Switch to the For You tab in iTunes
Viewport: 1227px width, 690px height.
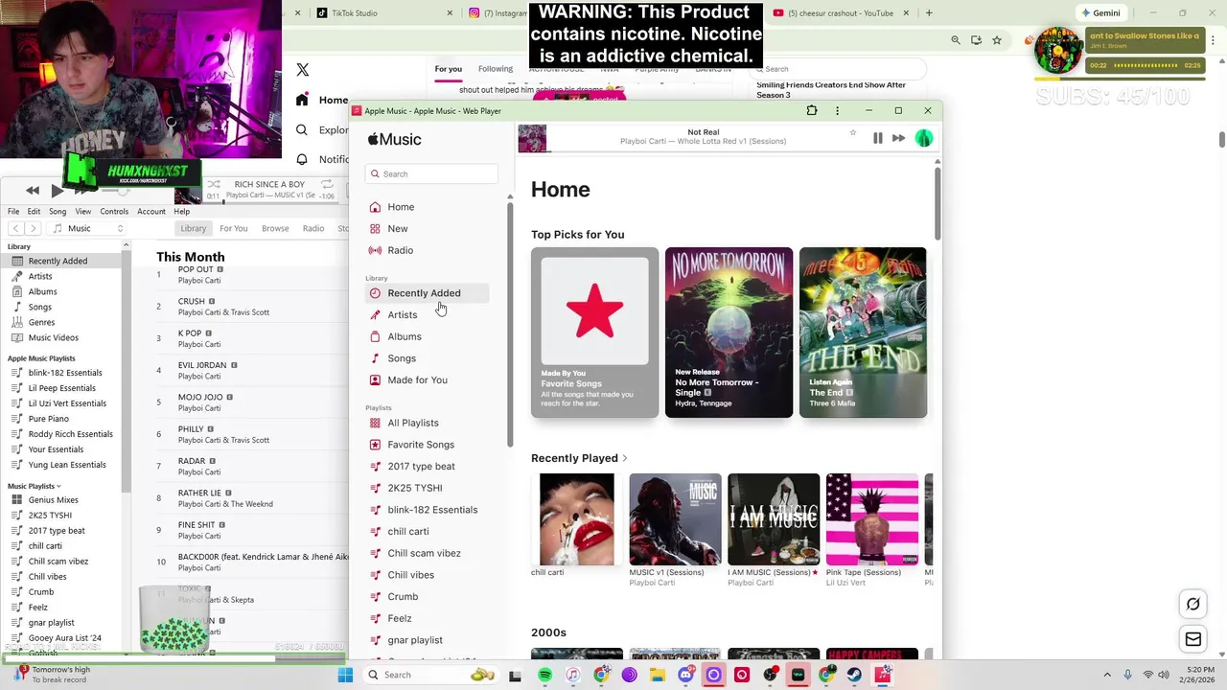pyautogui.click(x=233, y=229)
